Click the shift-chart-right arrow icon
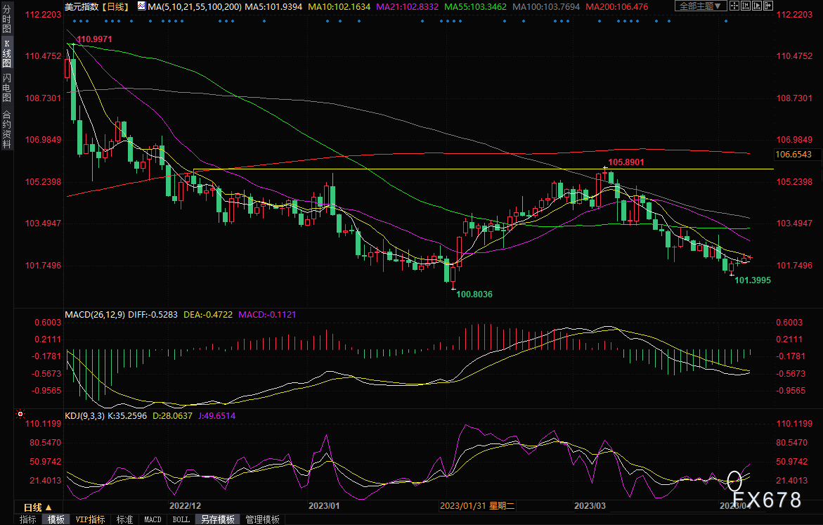 coord(768,6)
